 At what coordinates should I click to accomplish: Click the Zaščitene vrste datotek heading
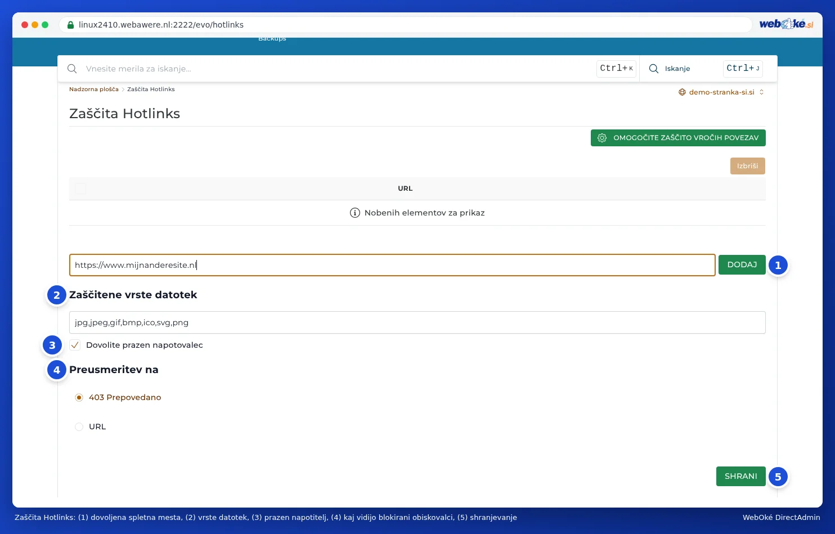[x=133, y=295]
